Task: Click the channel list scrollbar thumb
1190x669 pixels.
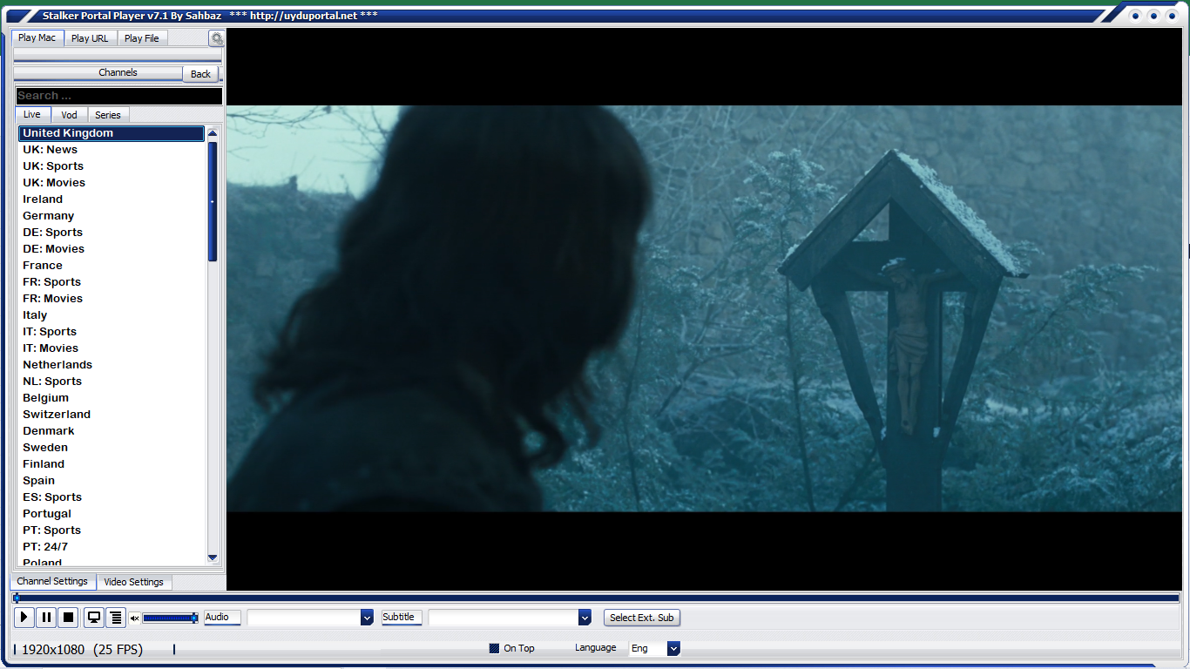Action: click(213, 201)
